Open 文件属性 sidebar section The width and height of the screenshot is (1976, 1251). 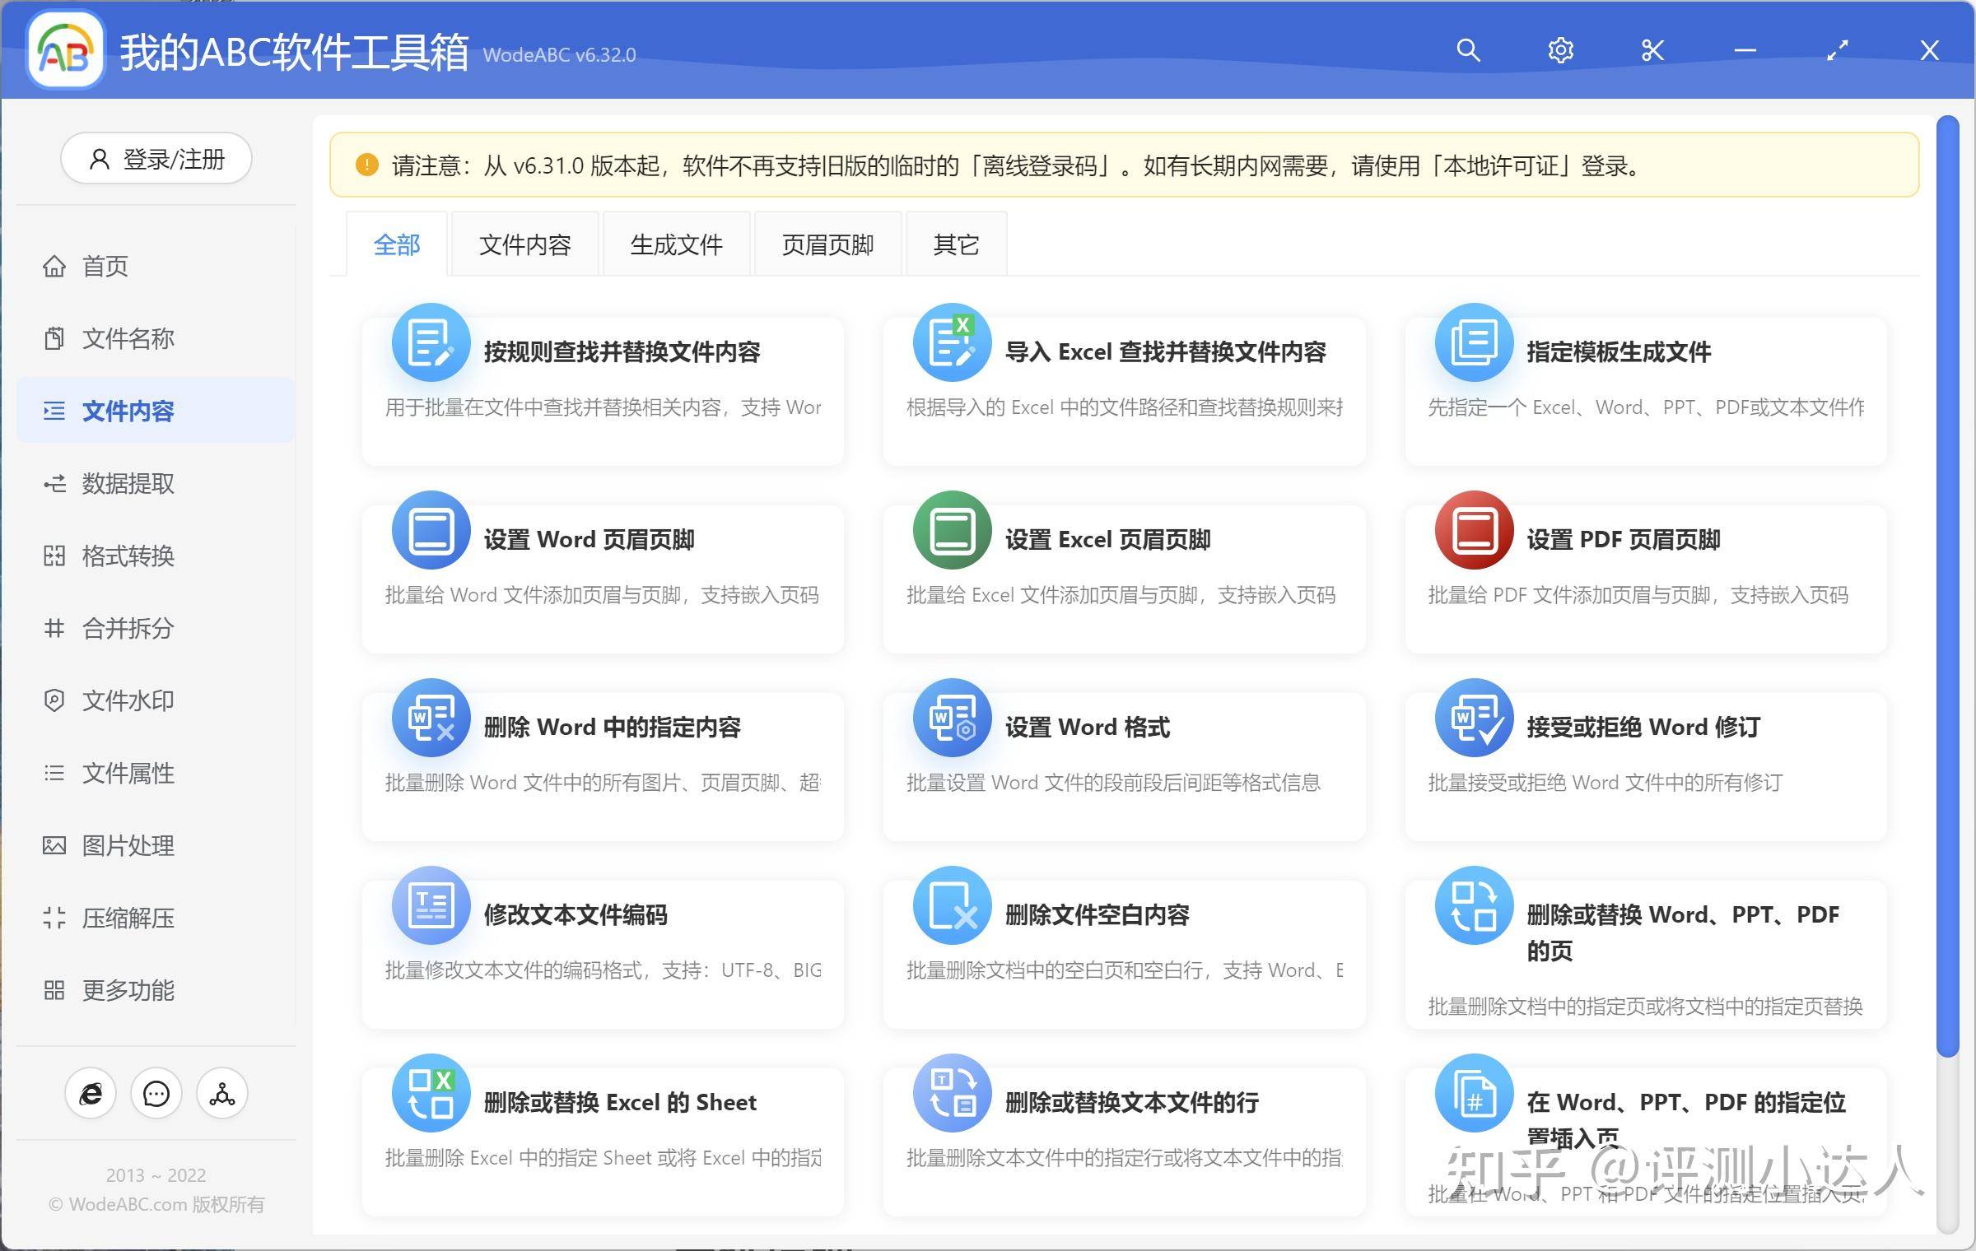(156, 773)
